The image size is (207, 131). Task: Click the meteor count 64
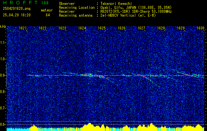click(x=48, y=15)
